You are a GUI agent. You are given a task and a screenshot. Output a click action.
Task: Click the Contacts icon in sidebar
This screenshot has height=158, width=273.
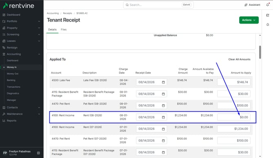click(x=4, y=108)
